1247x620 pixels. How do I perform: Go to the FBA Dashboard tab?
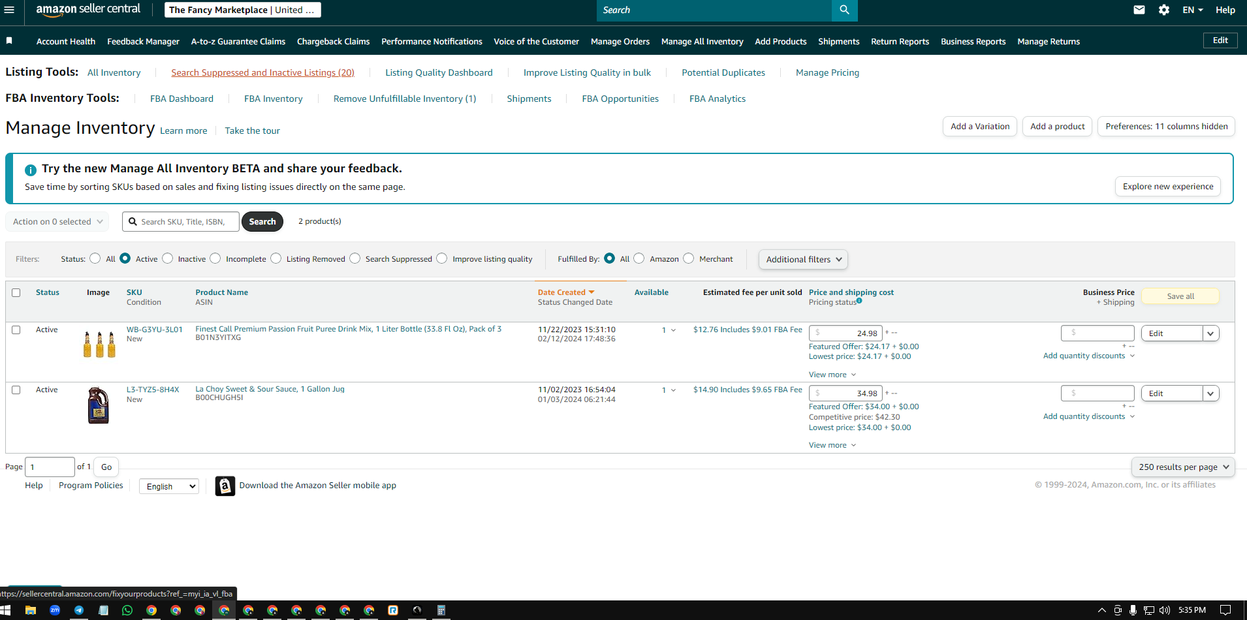(x=182, y=99)
